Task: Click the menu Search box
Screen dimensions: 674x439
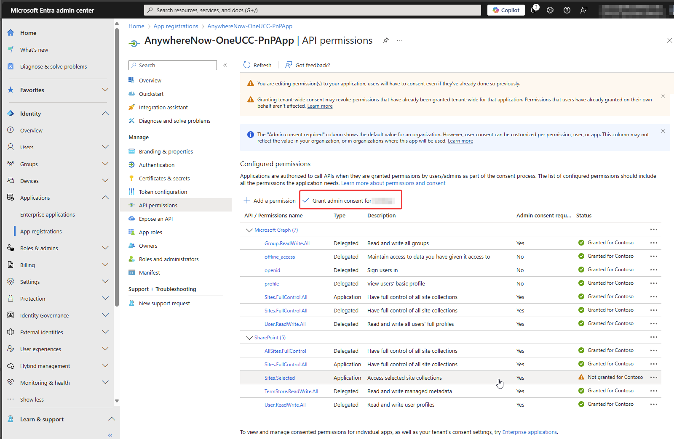Action: [173, 65]
